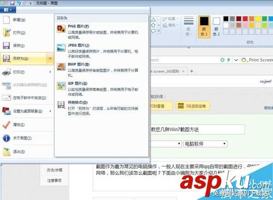Pick the gold palette swatch
This screenshot has width=273, height=200.
pos(252,25)
